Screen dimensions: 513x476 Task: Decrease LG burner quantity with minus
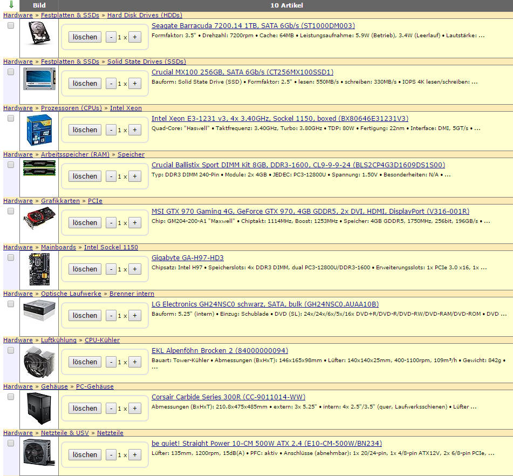point(111,316)
